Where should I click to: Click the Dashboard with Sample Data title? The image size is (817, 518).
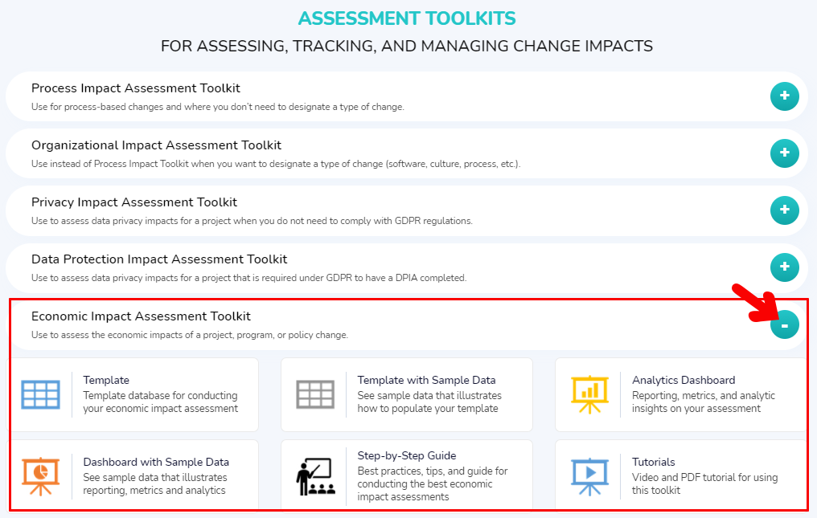[156, 462]
